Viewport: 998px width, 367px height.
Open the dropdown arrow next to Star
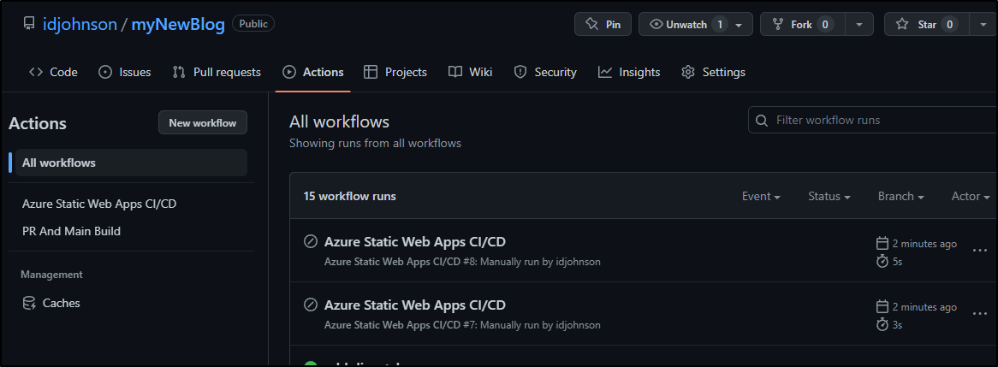pos(982,25)
